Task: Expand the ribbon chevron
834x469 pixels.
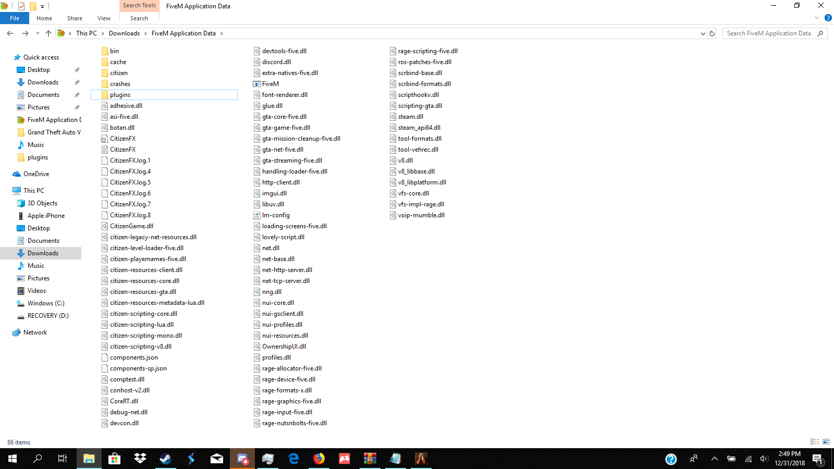Action: (x=817, y=18)
